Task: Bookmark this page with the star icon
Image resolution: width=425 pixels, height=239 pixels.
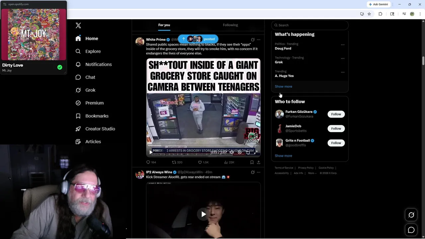Action: (369, 14)
